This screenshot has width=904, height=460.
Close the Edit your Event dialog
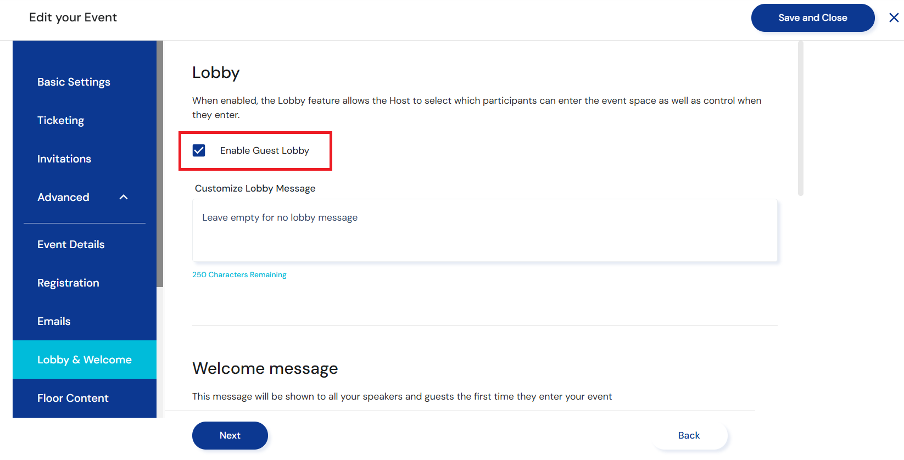click(x=894, y=18)
